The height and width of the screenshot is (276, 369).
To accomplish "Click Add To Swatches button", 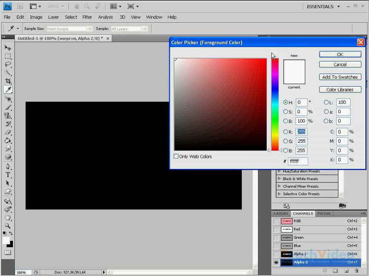I will 340,77.
